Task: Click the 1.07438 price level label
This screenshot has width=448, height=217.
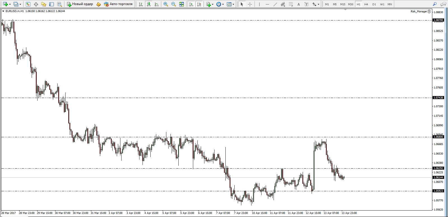Action: pos(438,98)
